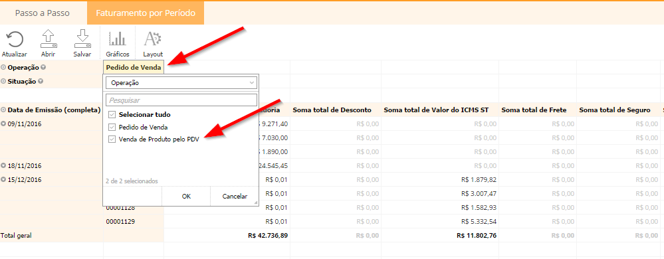Open a saved layout with Abrir
The width and height of the screenshot is (664, 259).
[48, 39]
